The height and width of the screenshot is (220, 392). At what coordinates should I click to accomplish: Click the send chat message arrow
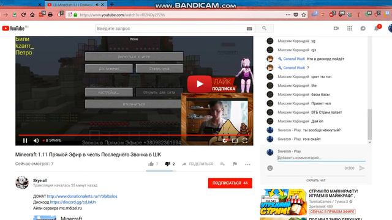362,168
